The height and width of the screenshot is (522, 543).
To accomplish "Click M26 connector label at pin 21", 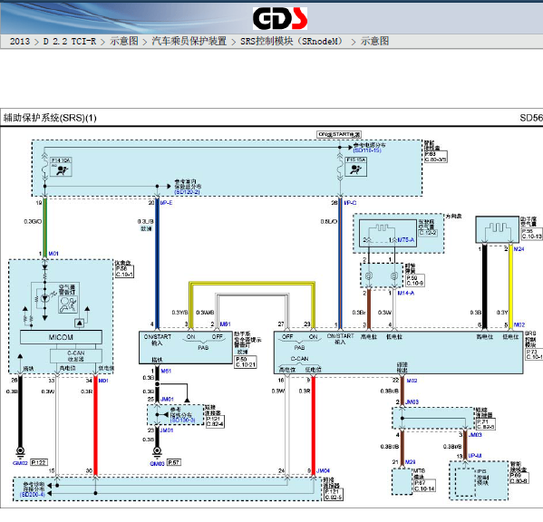I will point(410,462).
